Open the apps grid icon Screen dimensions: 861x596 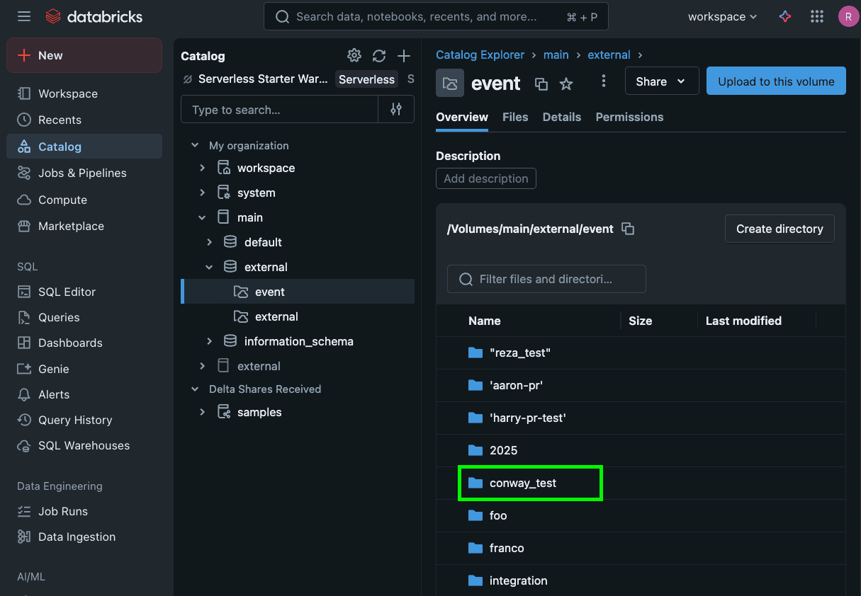coord(817,16)
